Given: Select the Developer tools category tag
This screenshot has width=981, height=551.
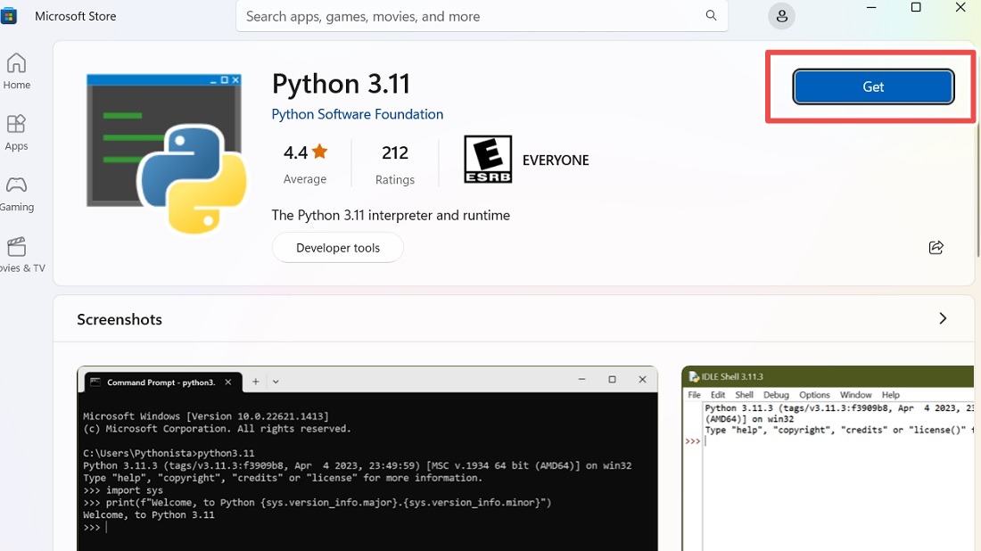Looking at the screenshot, I should [x=337, y=247].
